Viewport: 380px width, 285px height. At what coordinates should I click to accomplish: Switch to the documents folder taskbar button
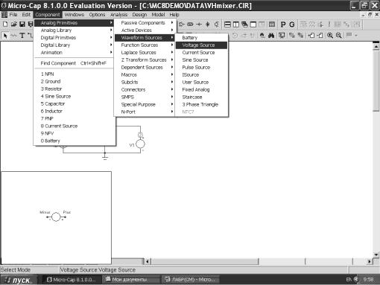(x=131, y=280)
